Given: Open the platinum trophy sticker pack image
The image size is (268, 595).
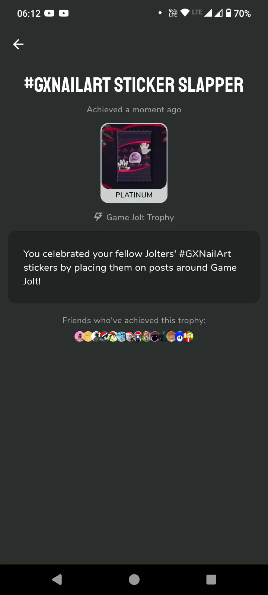Looking at the screenshot, I should pos(134,157).
